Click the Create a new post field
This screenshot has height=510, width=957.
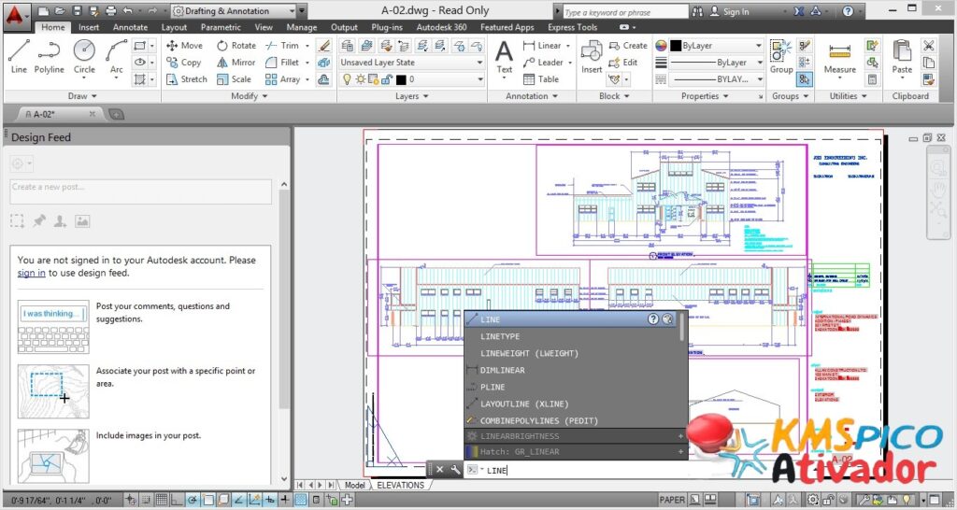tap(140, 191)
